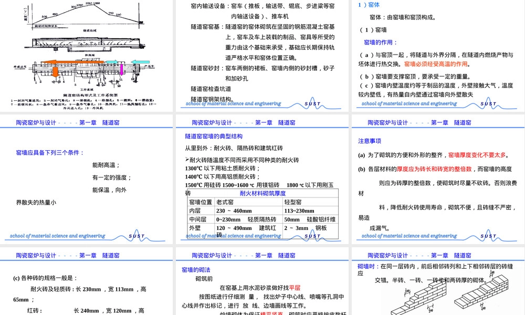525x315 pixels.
Task: Click the orange arrow in the kiln diagram
Action: pyautogui.click(x=72, y=62)
